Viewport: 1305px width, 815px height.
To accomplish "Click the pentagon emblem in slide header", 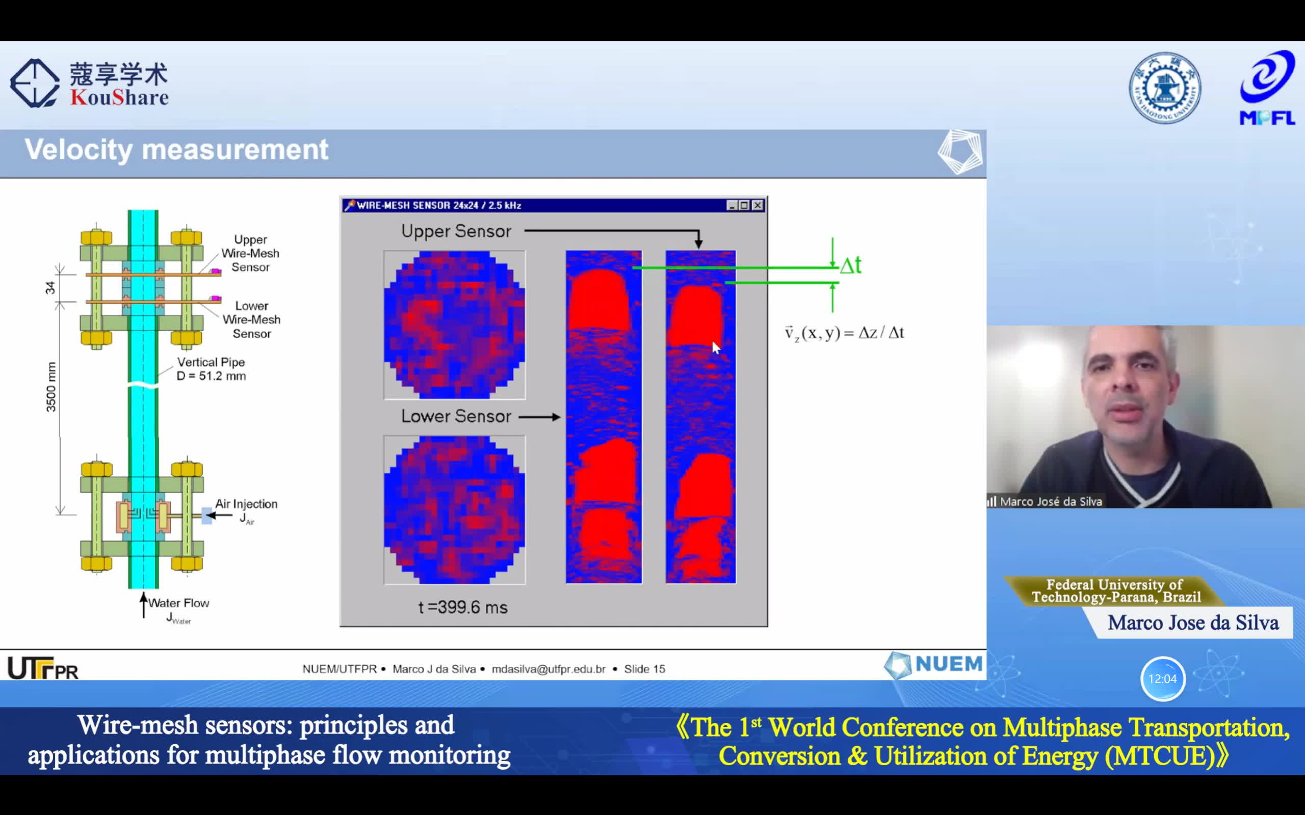I will tap(959, 152).
